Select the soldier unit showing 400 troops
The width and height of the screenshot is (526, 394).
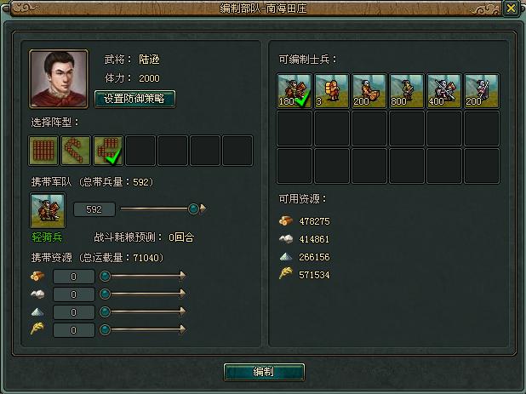pos(444,91)
